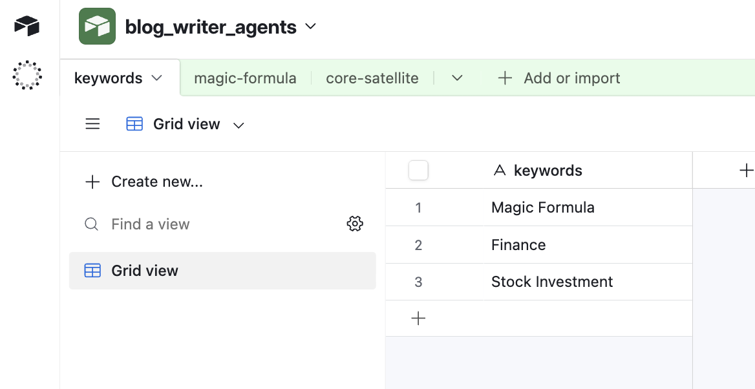The width and height of the screenshot is (755, 389).
Task: Click the plus icon to add field
Action: pyautogui.click(x=746, y=171)
